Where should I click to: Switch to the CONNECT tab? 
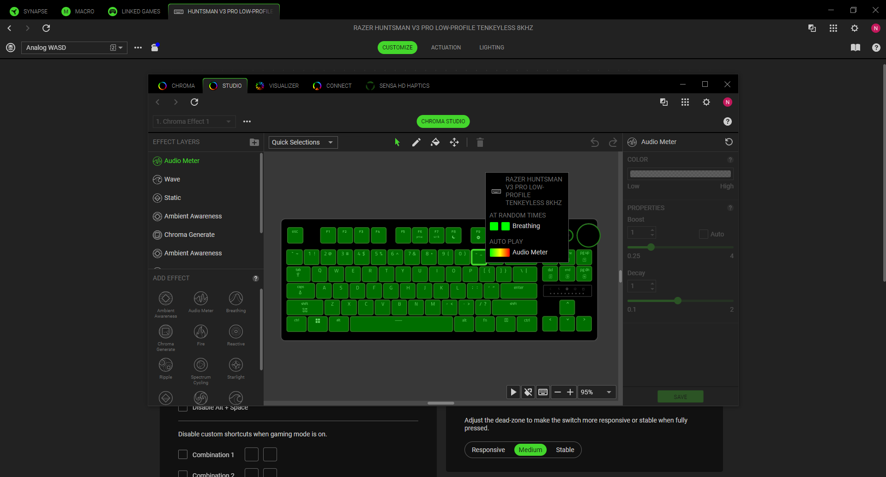(x=332, y=86)
